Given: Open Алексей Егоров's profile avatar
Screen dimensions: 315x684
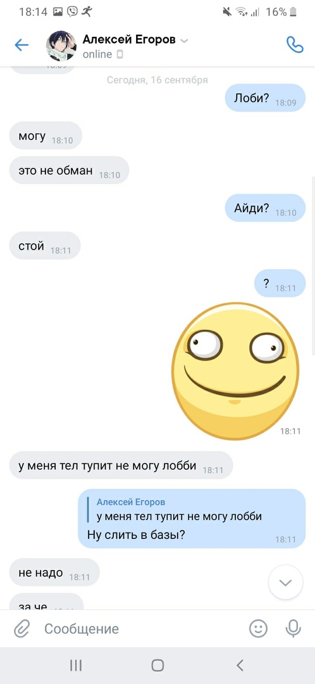Looking at the screenshot, I should pyautogui.click(x=61, y=46).
